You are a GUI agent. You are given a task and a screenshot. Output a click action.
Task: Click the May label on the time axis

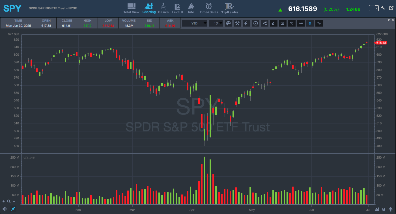pos(252,210)
